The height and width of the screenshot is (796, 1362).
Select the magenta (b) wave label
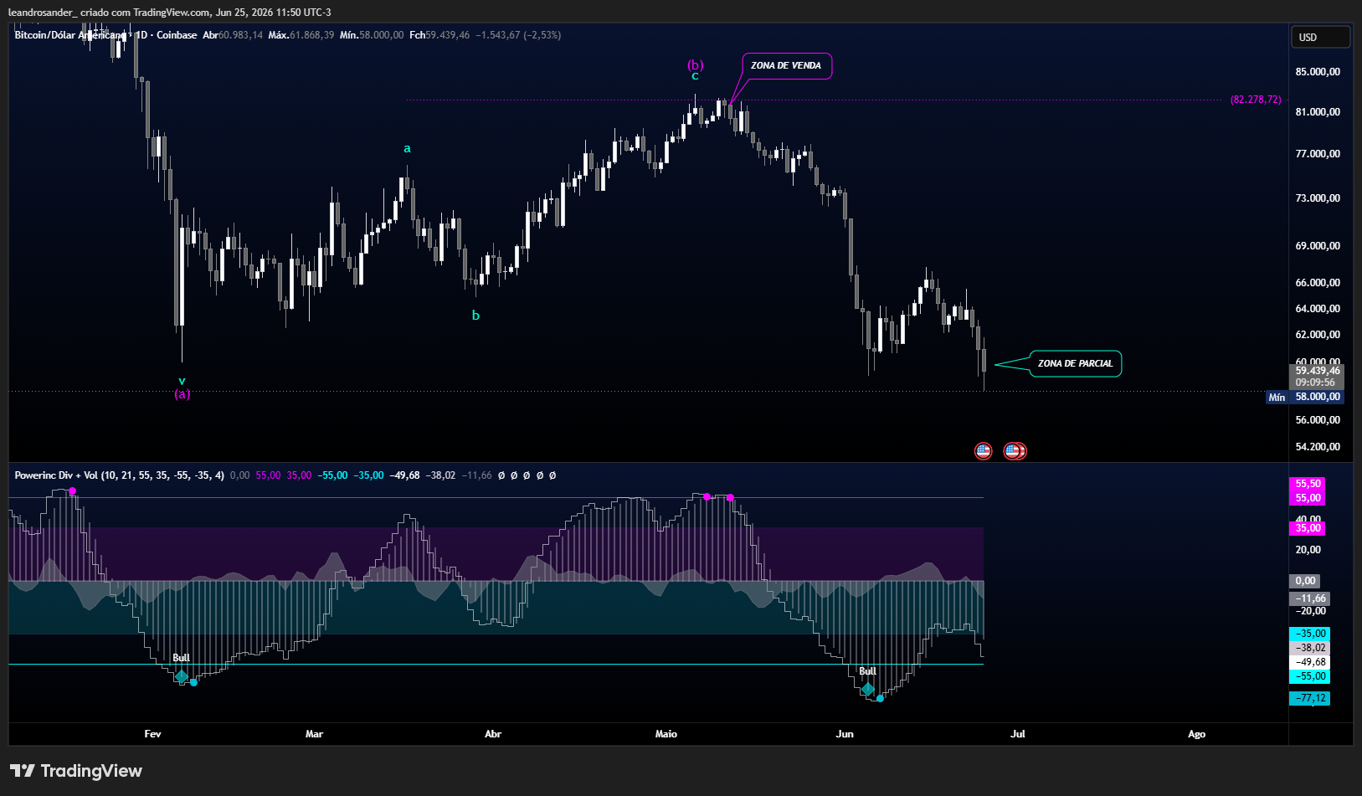[x=696, y=64]
